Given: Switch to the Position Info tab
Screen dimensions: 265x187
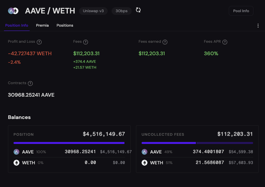Looking at the screenshot, I should coord(16,25).
